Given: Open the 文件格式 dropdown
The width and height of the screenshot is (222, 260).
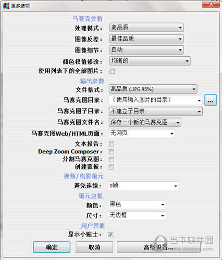Looking at the screenshot, I should (x=153, y=89).
